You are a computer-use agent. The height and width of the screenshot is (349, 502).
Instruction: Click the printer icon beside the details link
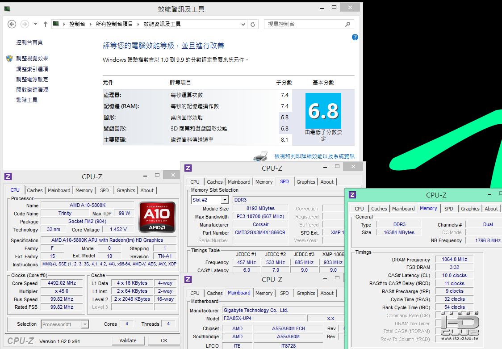point(260,156)
